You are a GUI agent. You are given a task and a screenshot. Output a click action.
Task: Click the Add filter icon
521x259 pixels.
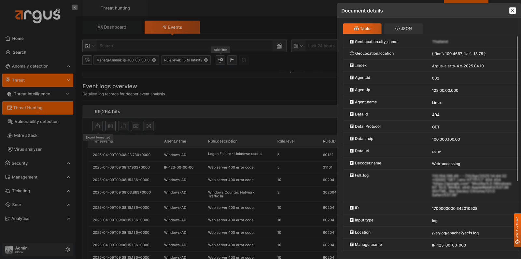(220, 60)
